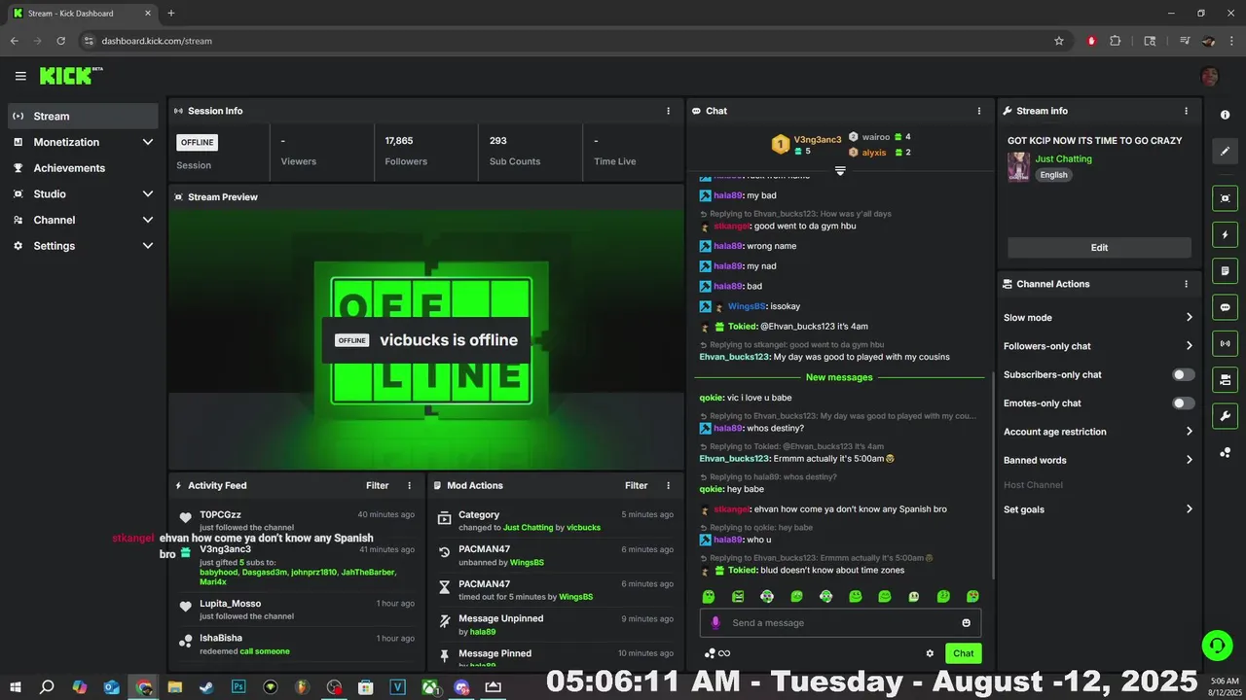
Task: Open Settings sidebar item
Action: pyautogui.click(x=83, y=246)
